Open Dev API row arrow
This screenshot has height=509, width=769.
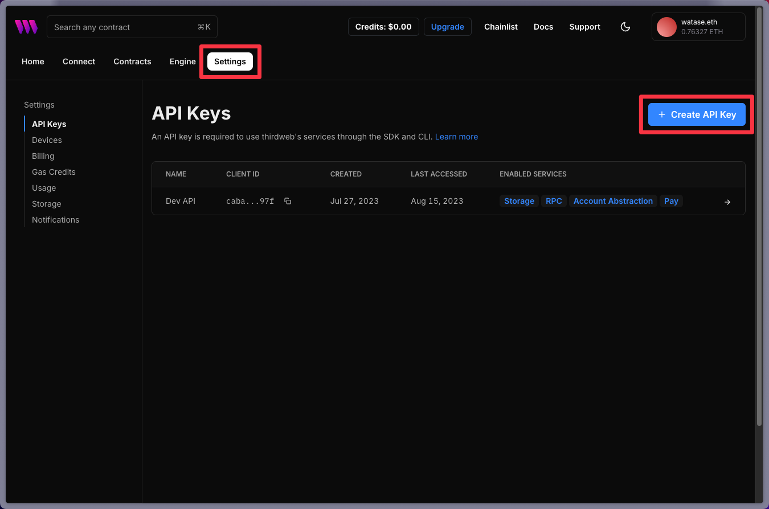(727, 202)
